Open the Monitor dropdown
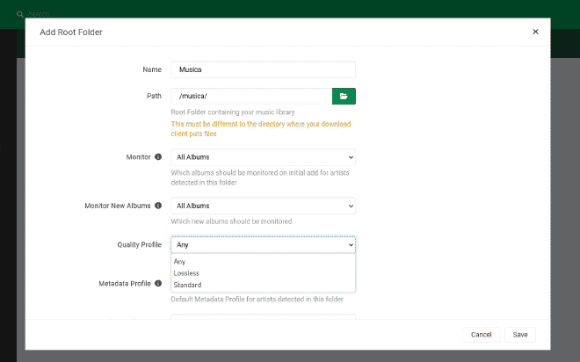580x362 pixels. coord(263,157)
